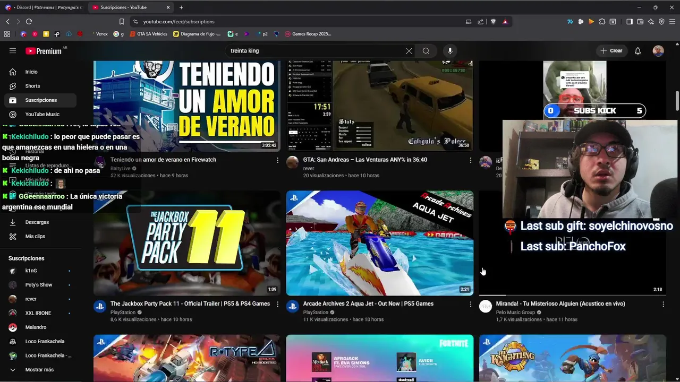Image resolution: width=680 pixels, height=382 pixels.
Task: Click PlayStation avatar beside Jackbox video
Action: coord(100,306)
